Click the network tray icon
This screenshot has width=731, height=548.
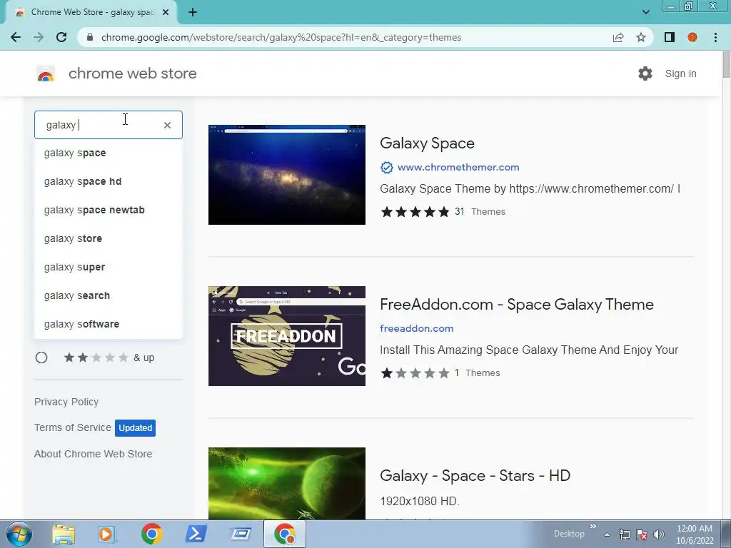point(624,534)
